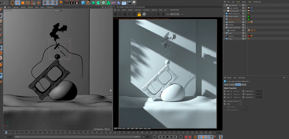Jump to the start of animation
Image resolution: width=289 pixels, height=139 pixels.
pyautogui.click(x=154, y=137)
